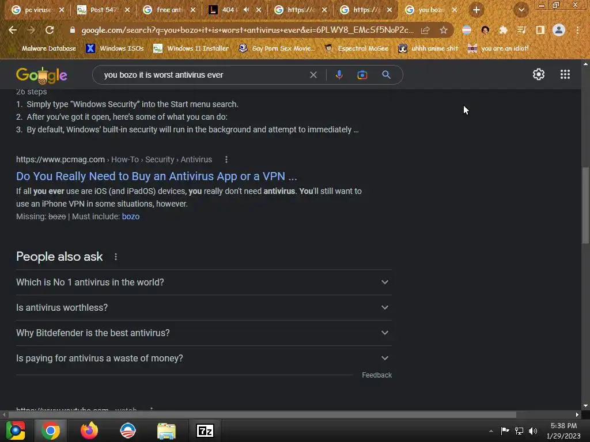Open Google quick settings gear
This screenshot has height=442, width=590.
[x=539, y=74]
